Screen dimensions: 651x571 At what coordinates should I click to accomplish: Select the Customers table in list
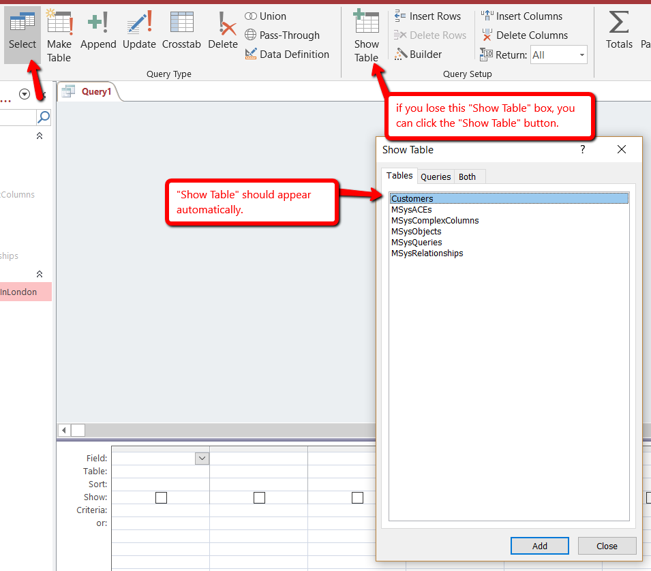pos(509,199)
